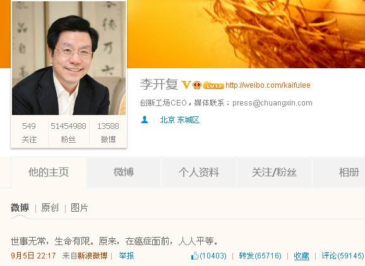
Task: Click the LV12 level badge
Action: [213, 85]
